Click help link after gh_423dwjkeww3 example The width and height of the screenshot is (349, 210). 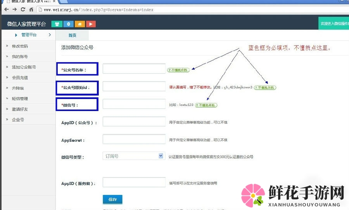pyautogui.click(x=265, y=88)
